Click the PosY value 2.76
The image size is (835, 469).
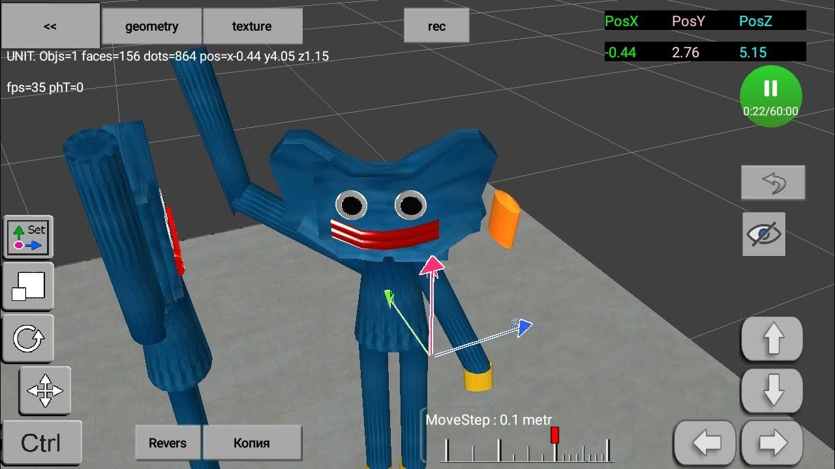686,52
